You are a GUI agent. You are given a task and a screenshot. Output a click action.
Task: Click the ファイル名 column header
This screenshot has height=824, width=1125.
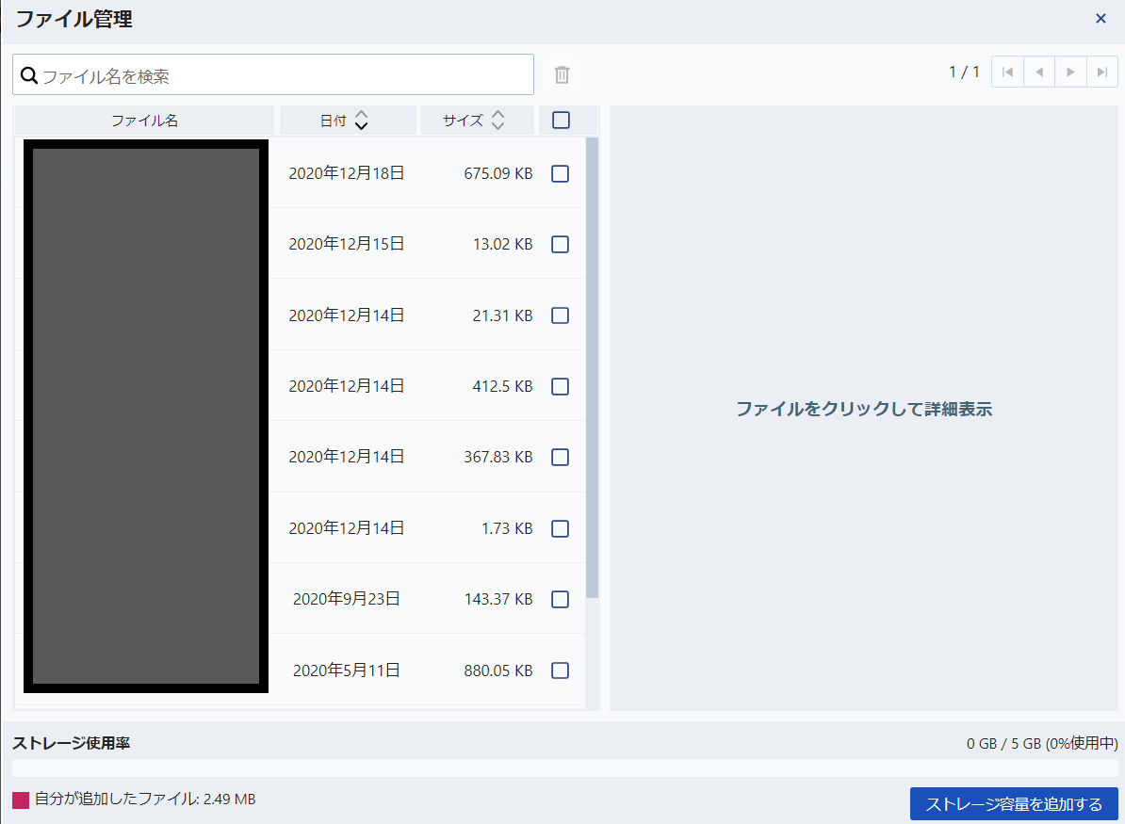144,121
